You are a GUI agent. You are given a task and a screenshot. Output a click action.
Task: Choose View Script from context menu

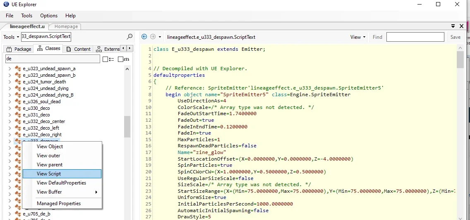click(x=62, y=174)
